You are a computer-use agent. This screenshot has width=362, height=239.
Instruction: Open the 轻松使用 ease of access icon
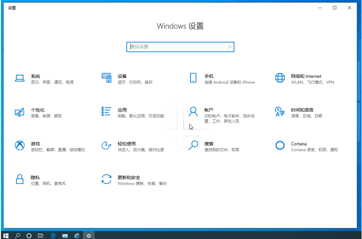[106, 146]
